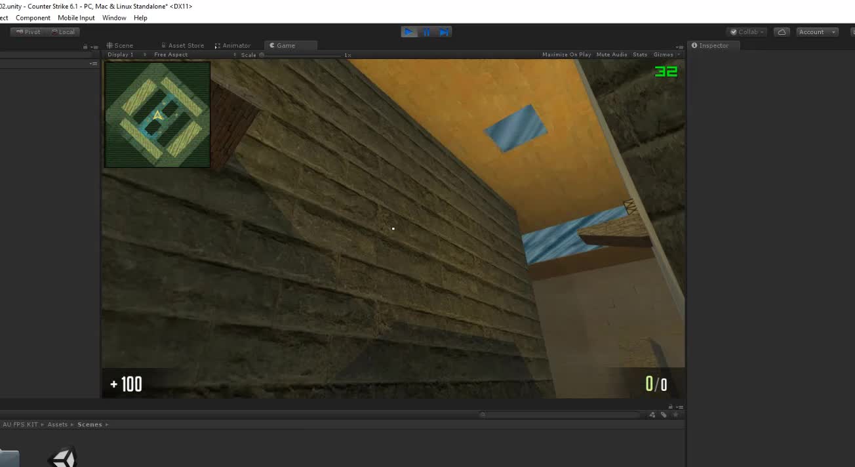The width and height of the screenshot is (855, 467).
Task: Open the Collab dropdown
Action: pyautogui.click(x=747, y=32)
